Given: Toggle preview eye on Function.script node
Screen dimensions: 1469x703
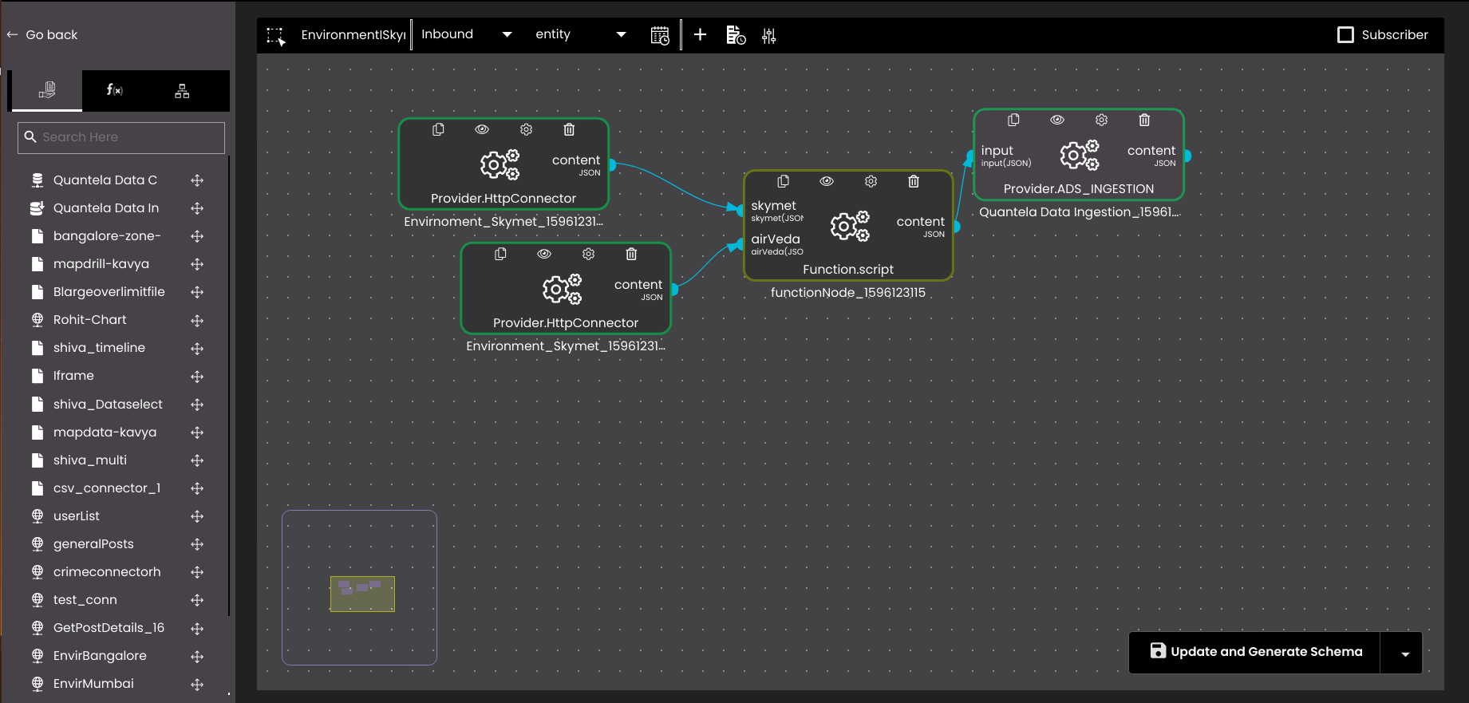Looking at the screenshot, I should click(x=827, y=181).
